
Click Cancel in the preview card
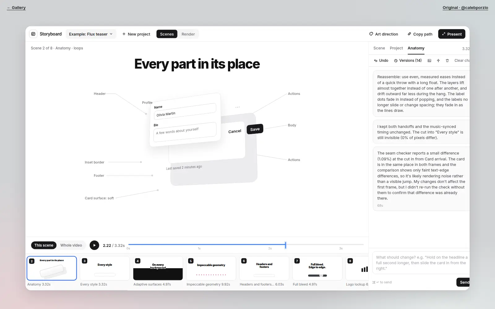click(235, 131)
